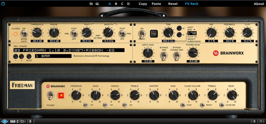Click the Input Gain knob
This screenshot has width=266, height=124.
coord(148,53)
